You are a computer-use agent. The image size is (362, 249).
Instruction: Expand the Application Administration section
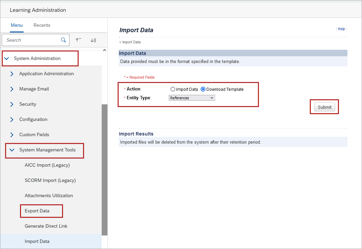(12, 74)
